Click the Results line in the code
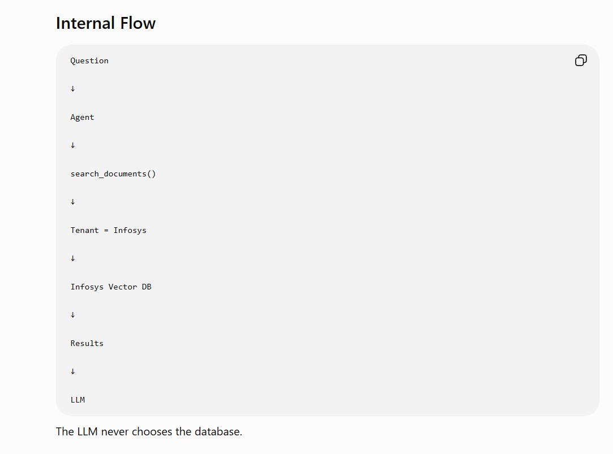Screen dimensions: 613x454 coord(87,344)
